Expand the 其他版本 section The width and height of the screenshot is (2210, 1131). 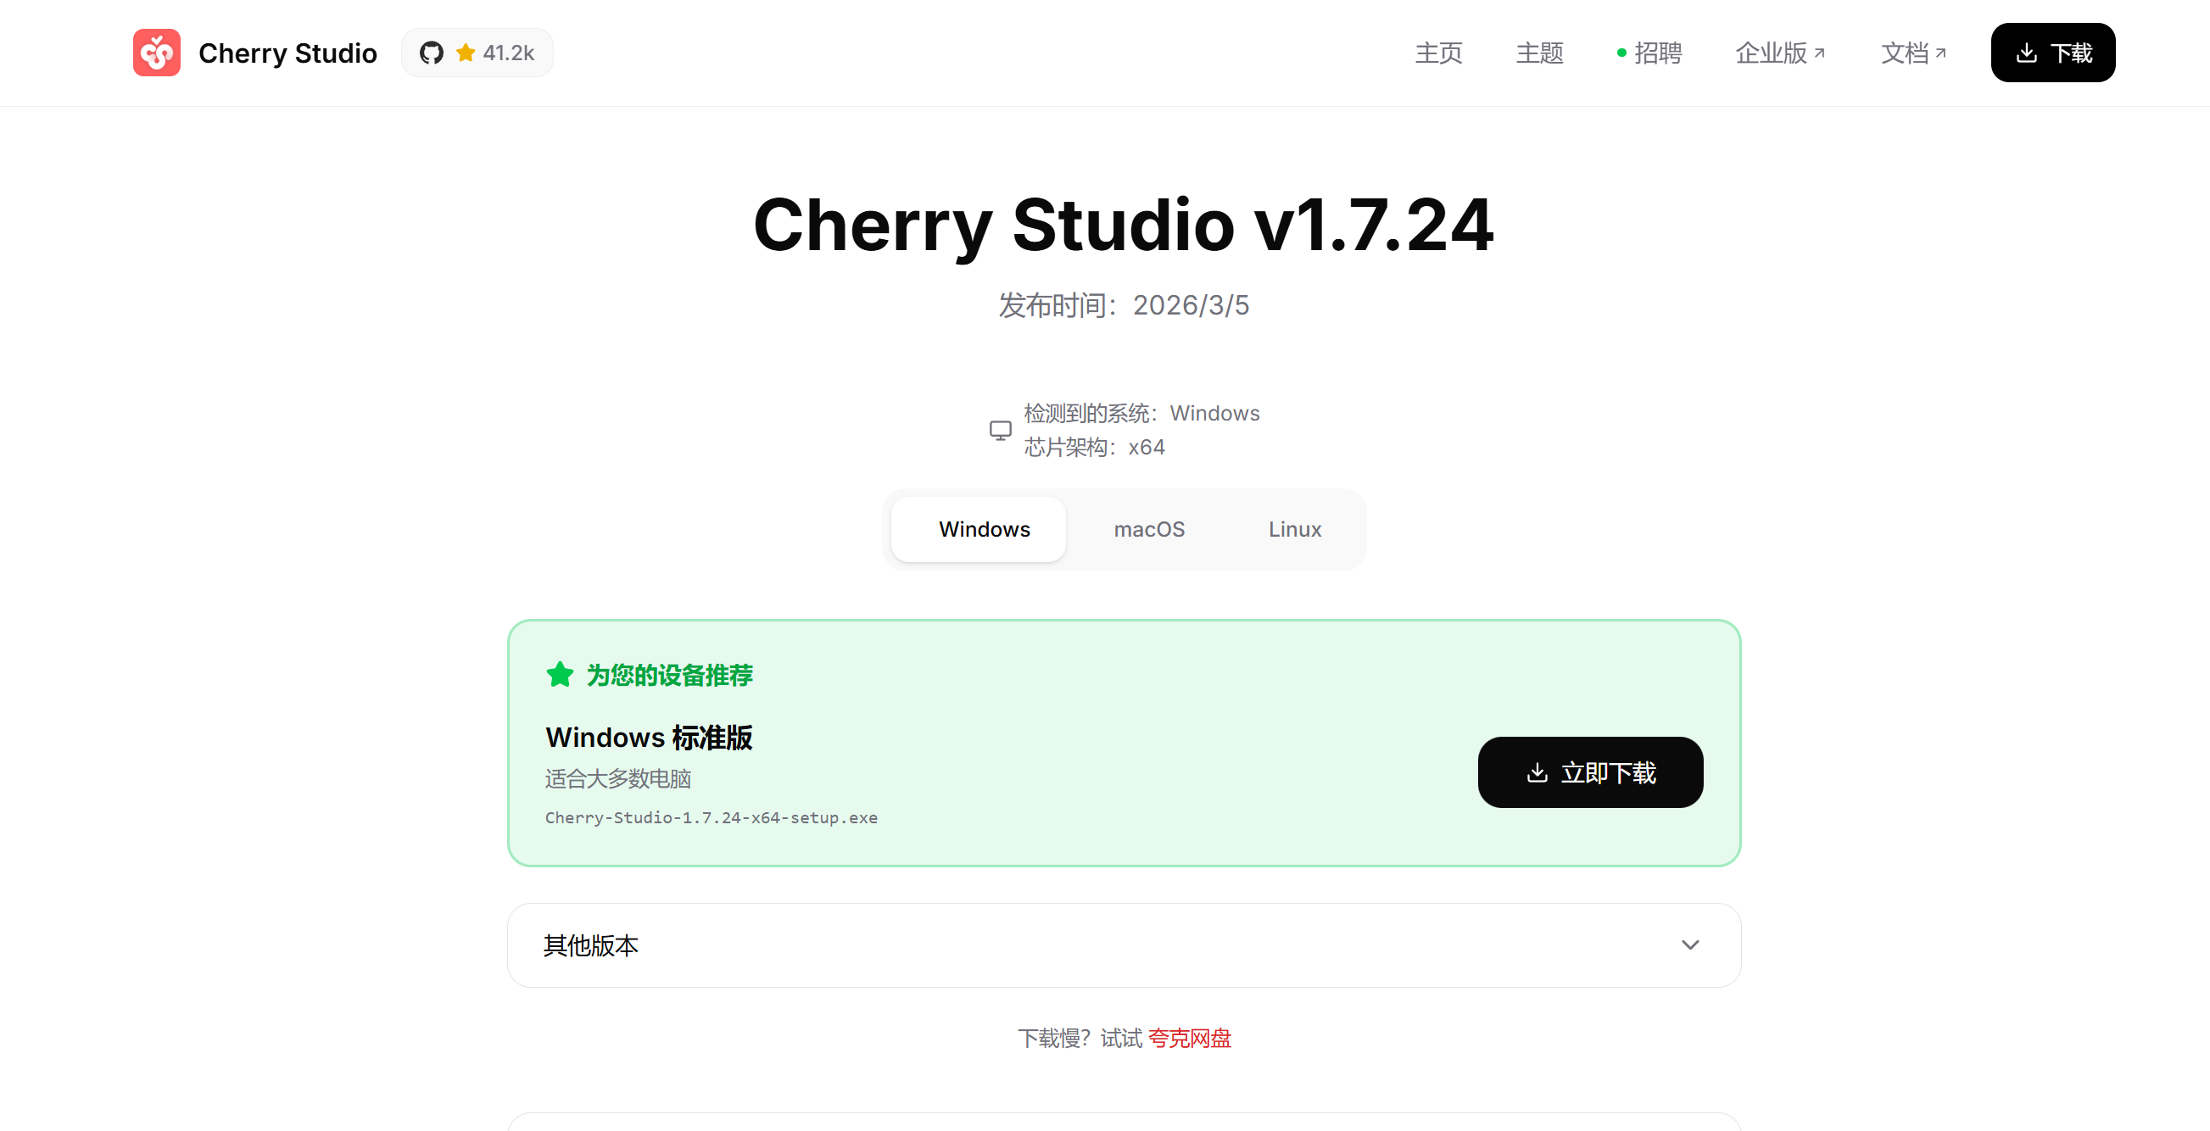[x=1124, y=945]
